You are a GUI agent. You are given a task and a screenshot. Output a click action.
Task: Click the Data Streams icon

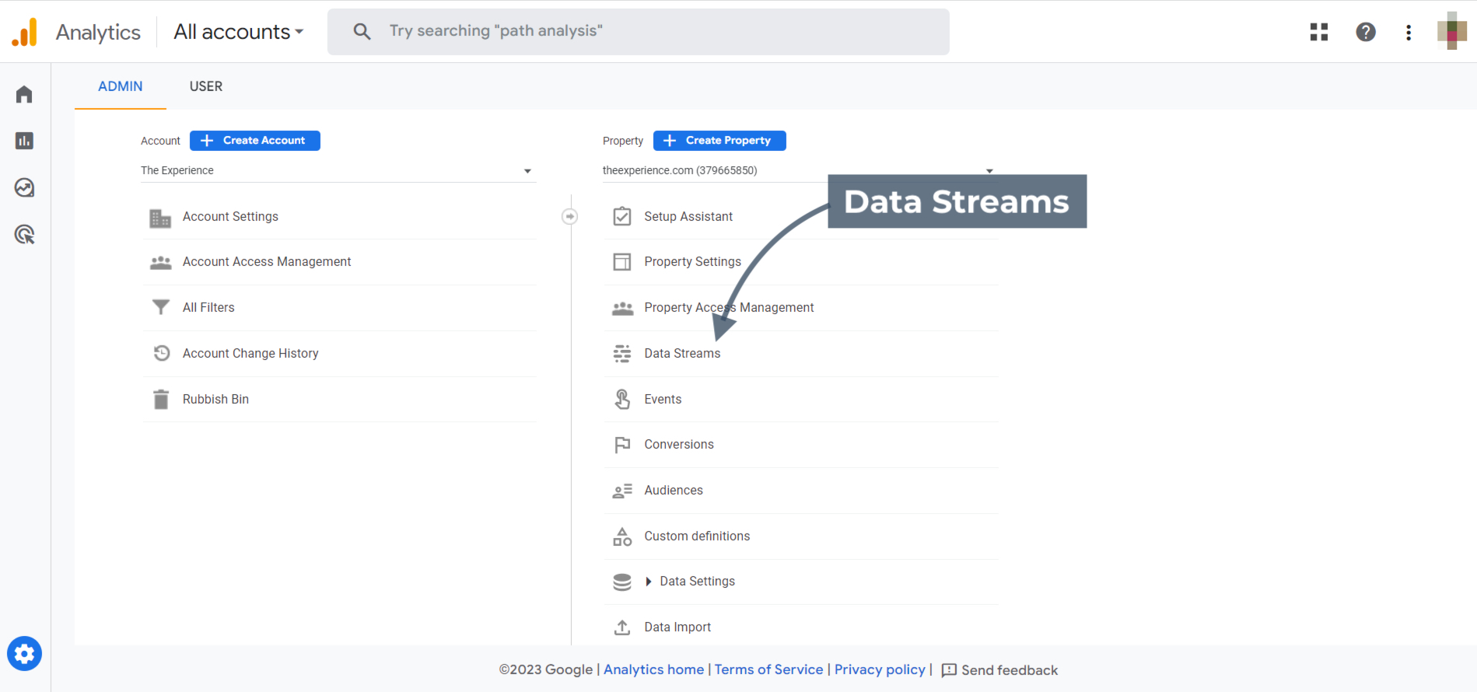(622, 354)
